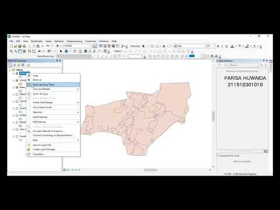This screenshot has width=280, height=210.
Task: Click the Undo arrow in the toolbar
Action: click(48, 46)
